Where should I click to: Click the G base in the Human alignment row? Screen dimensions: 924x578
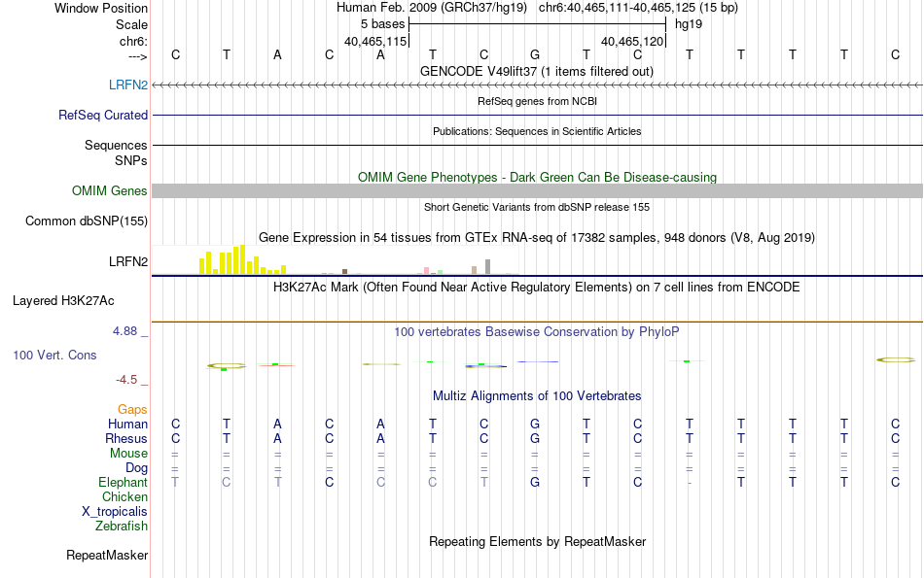tap(535, 424)
